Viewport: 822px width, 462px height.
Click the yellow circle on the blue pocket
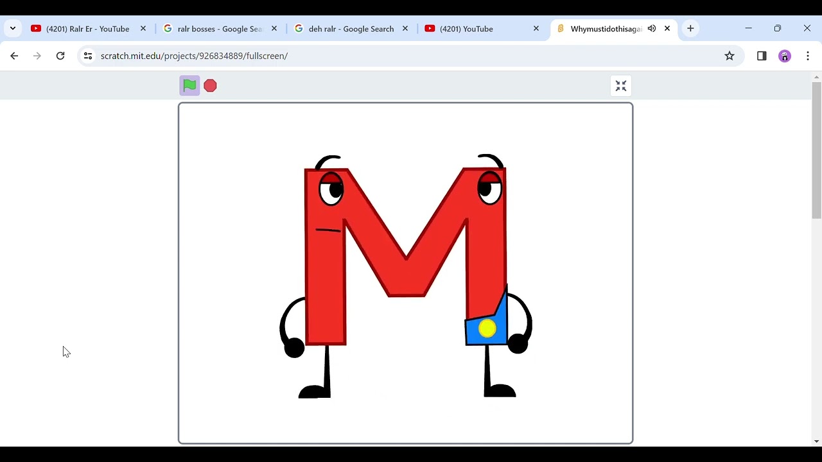coord(487,329)
